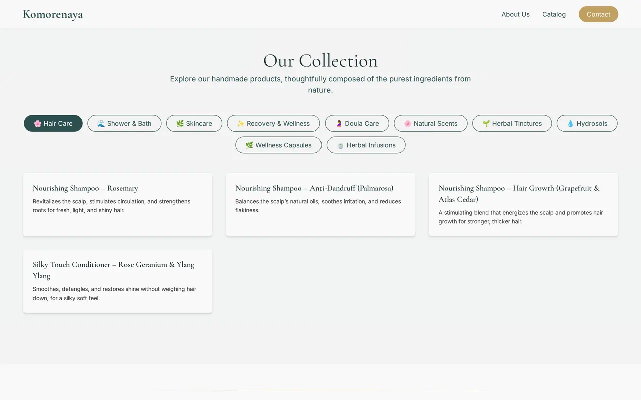
Task: Go to the About Us page
Action: pyautogui.click(x=515, y=14)
